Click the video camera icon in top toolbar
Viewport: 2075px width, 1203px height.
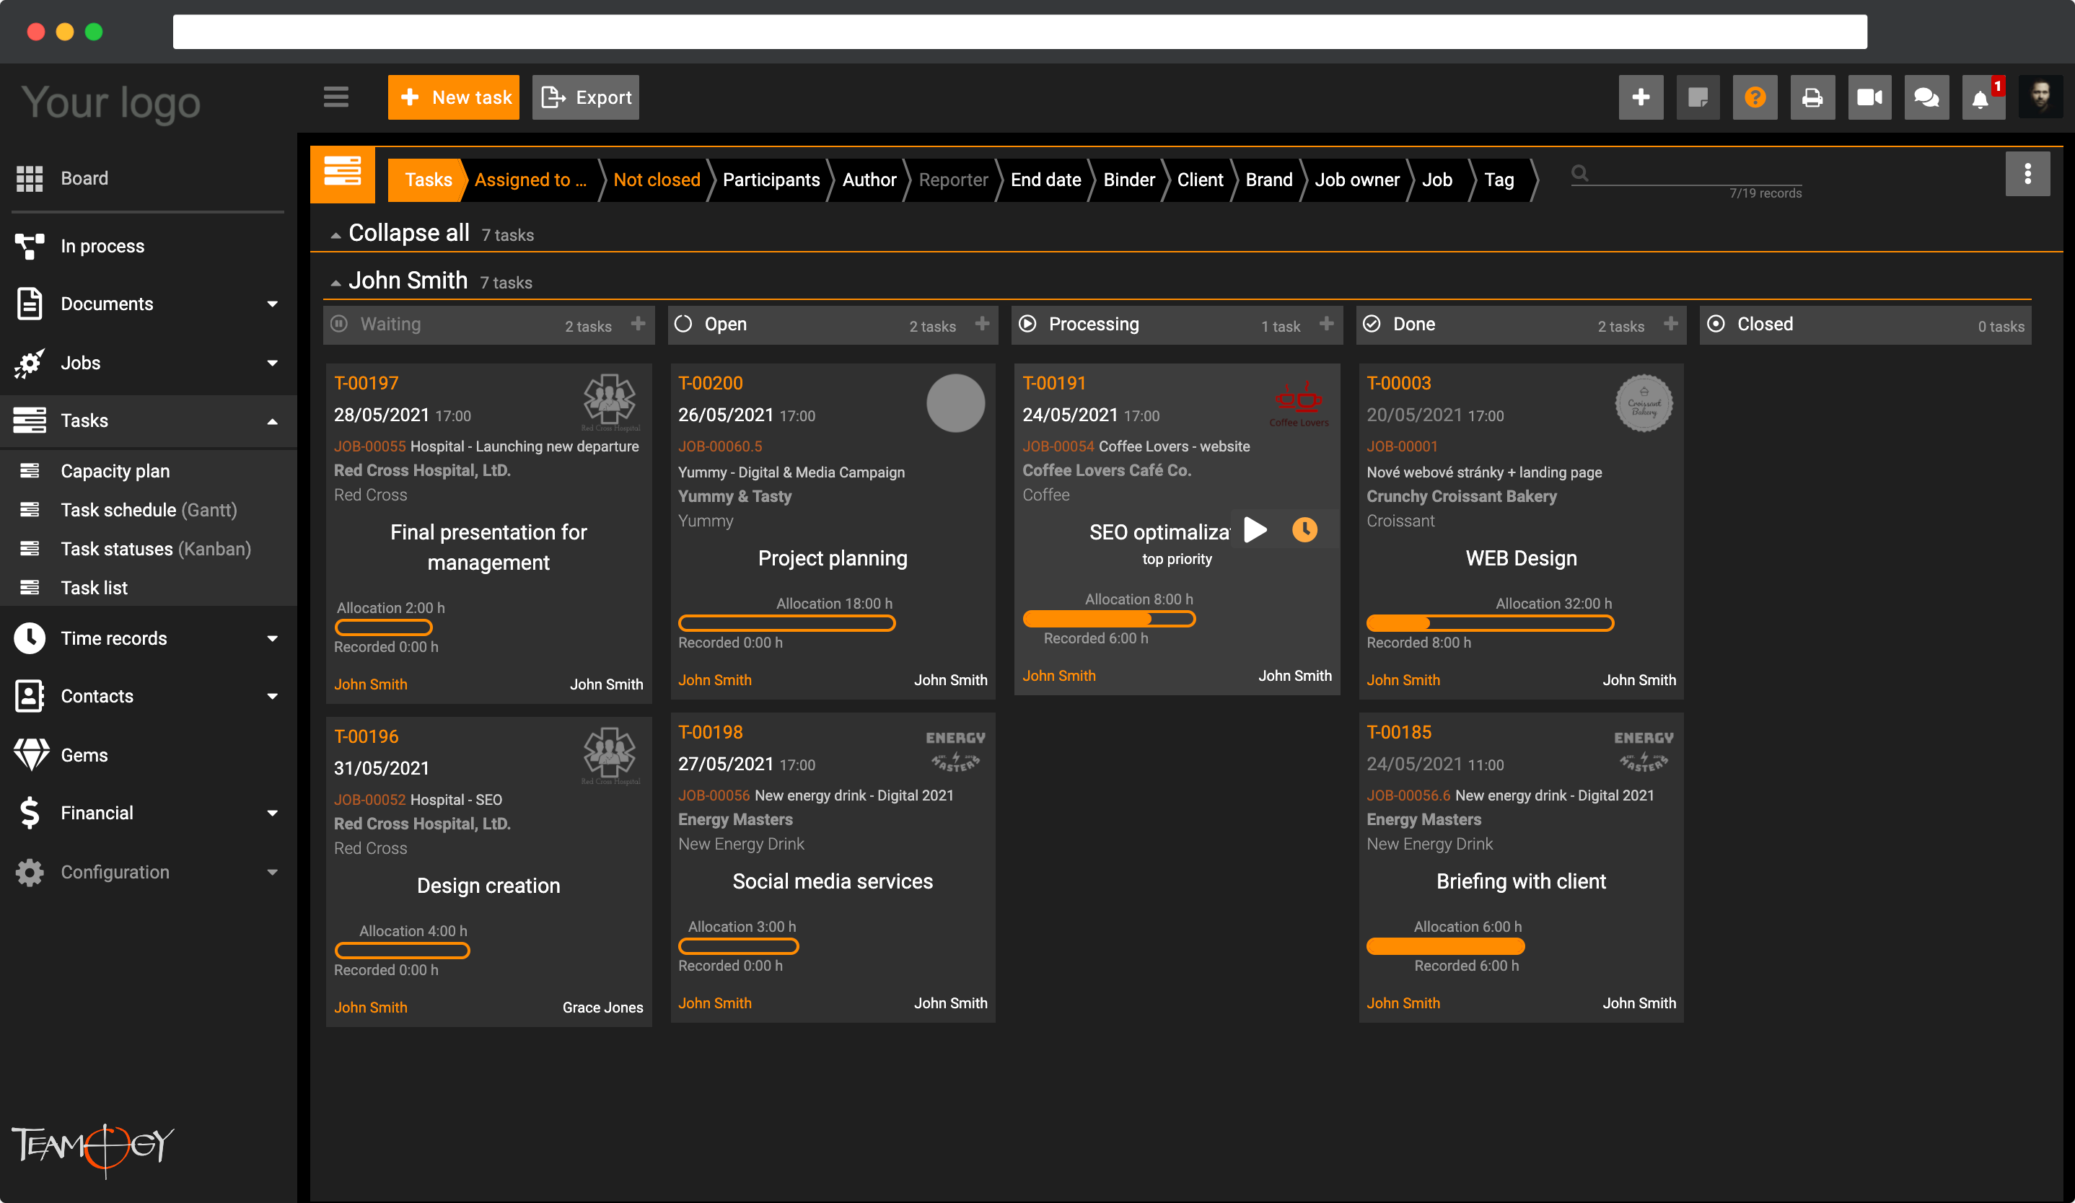[1869, 98]
